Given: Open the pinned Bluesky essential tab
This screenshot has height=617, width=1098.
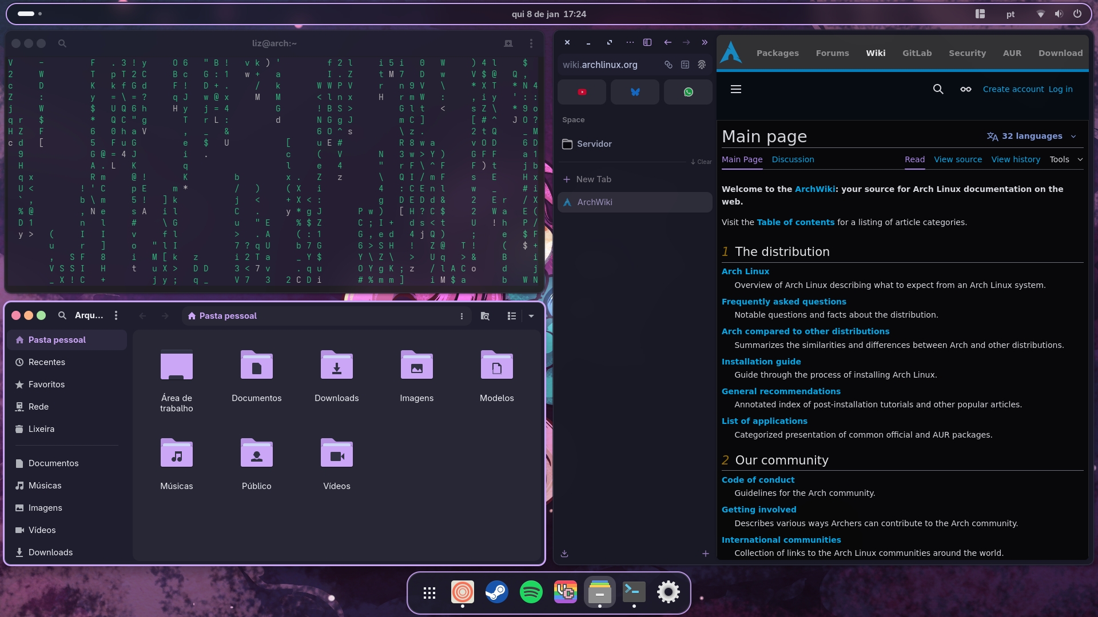Looking at the screenshot, I should pos(635,92).
